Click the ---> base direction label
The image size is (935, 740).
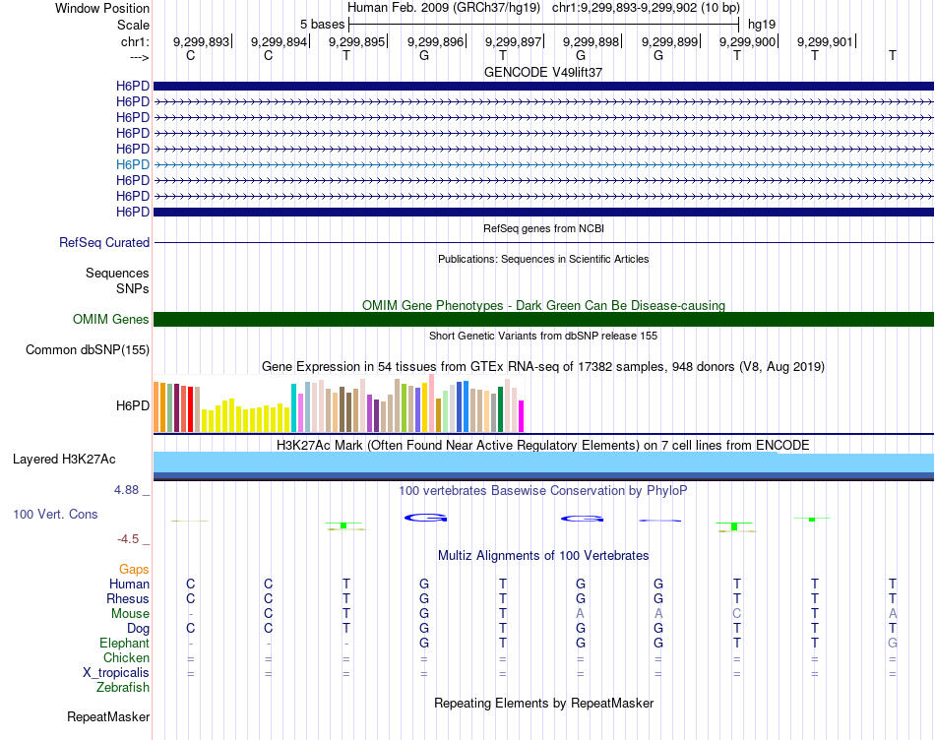coord(140,58)
